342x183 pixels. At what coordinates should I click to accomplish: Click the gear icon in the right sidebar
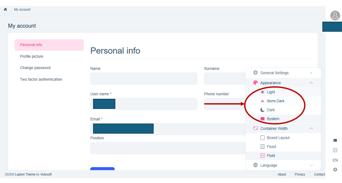(x=335, y=170)
